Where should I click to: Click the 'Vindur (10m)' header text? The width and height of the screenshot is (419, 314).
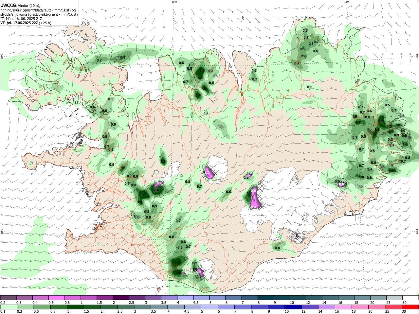(x=29, y=6)
